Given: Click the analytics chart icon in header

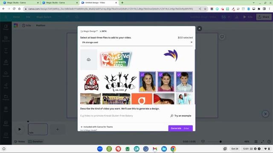Looking at the screenshot, I should 237,17.
